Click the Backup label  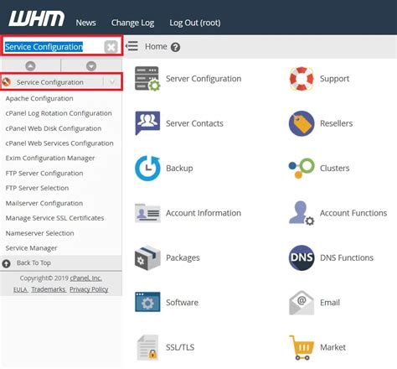point(179,169)
